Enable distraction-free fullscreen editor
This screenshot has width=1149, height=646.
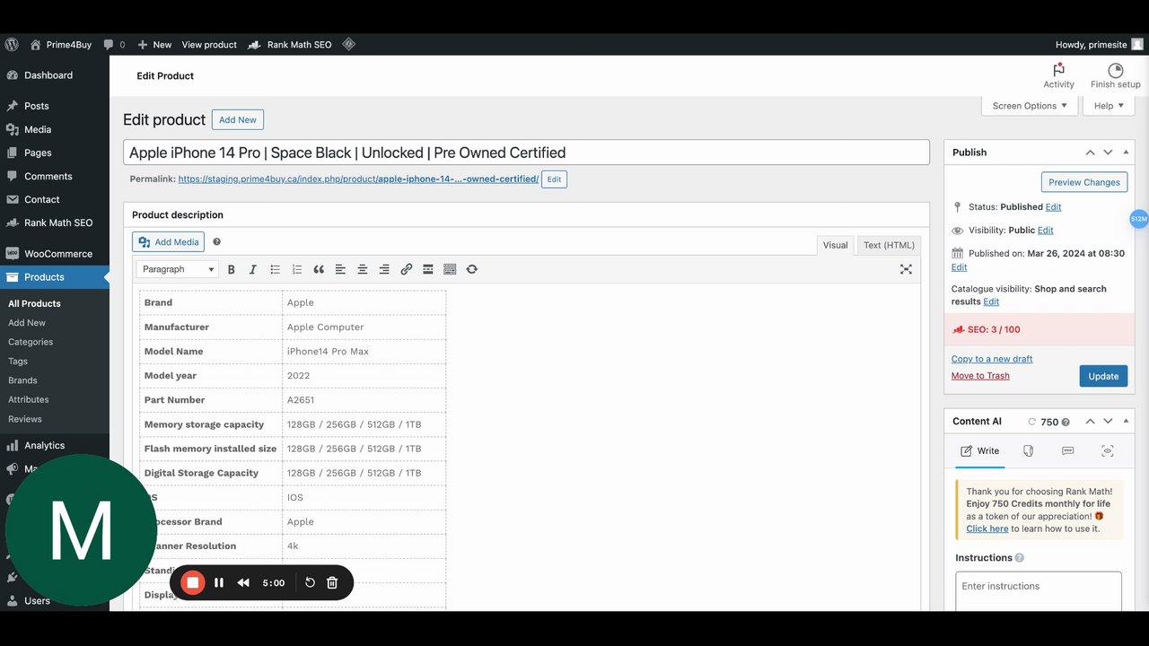906,269
